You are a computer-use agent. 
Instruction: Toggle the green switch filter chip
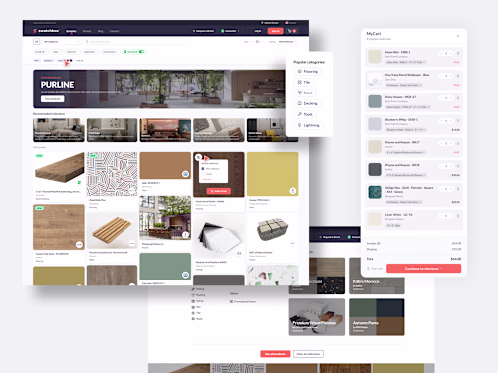(x=134, y=52)
